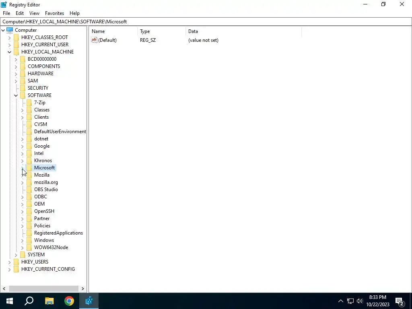Image resolution: width=412 pixels, height=309 pixels.
Task: Click Registry Editor taskbar button
Action: click(89, 301)
